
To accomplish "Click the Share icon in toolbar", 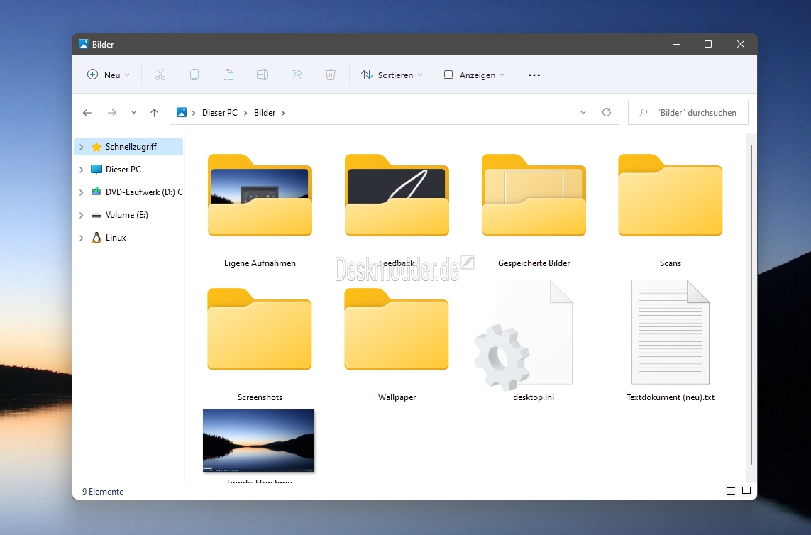I will pos(297,75).
